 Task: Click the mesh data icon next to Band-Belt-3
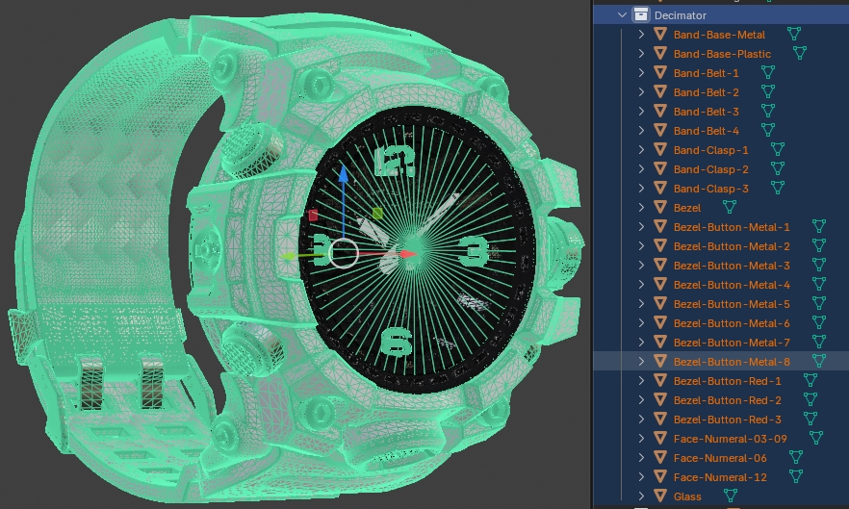768,111
